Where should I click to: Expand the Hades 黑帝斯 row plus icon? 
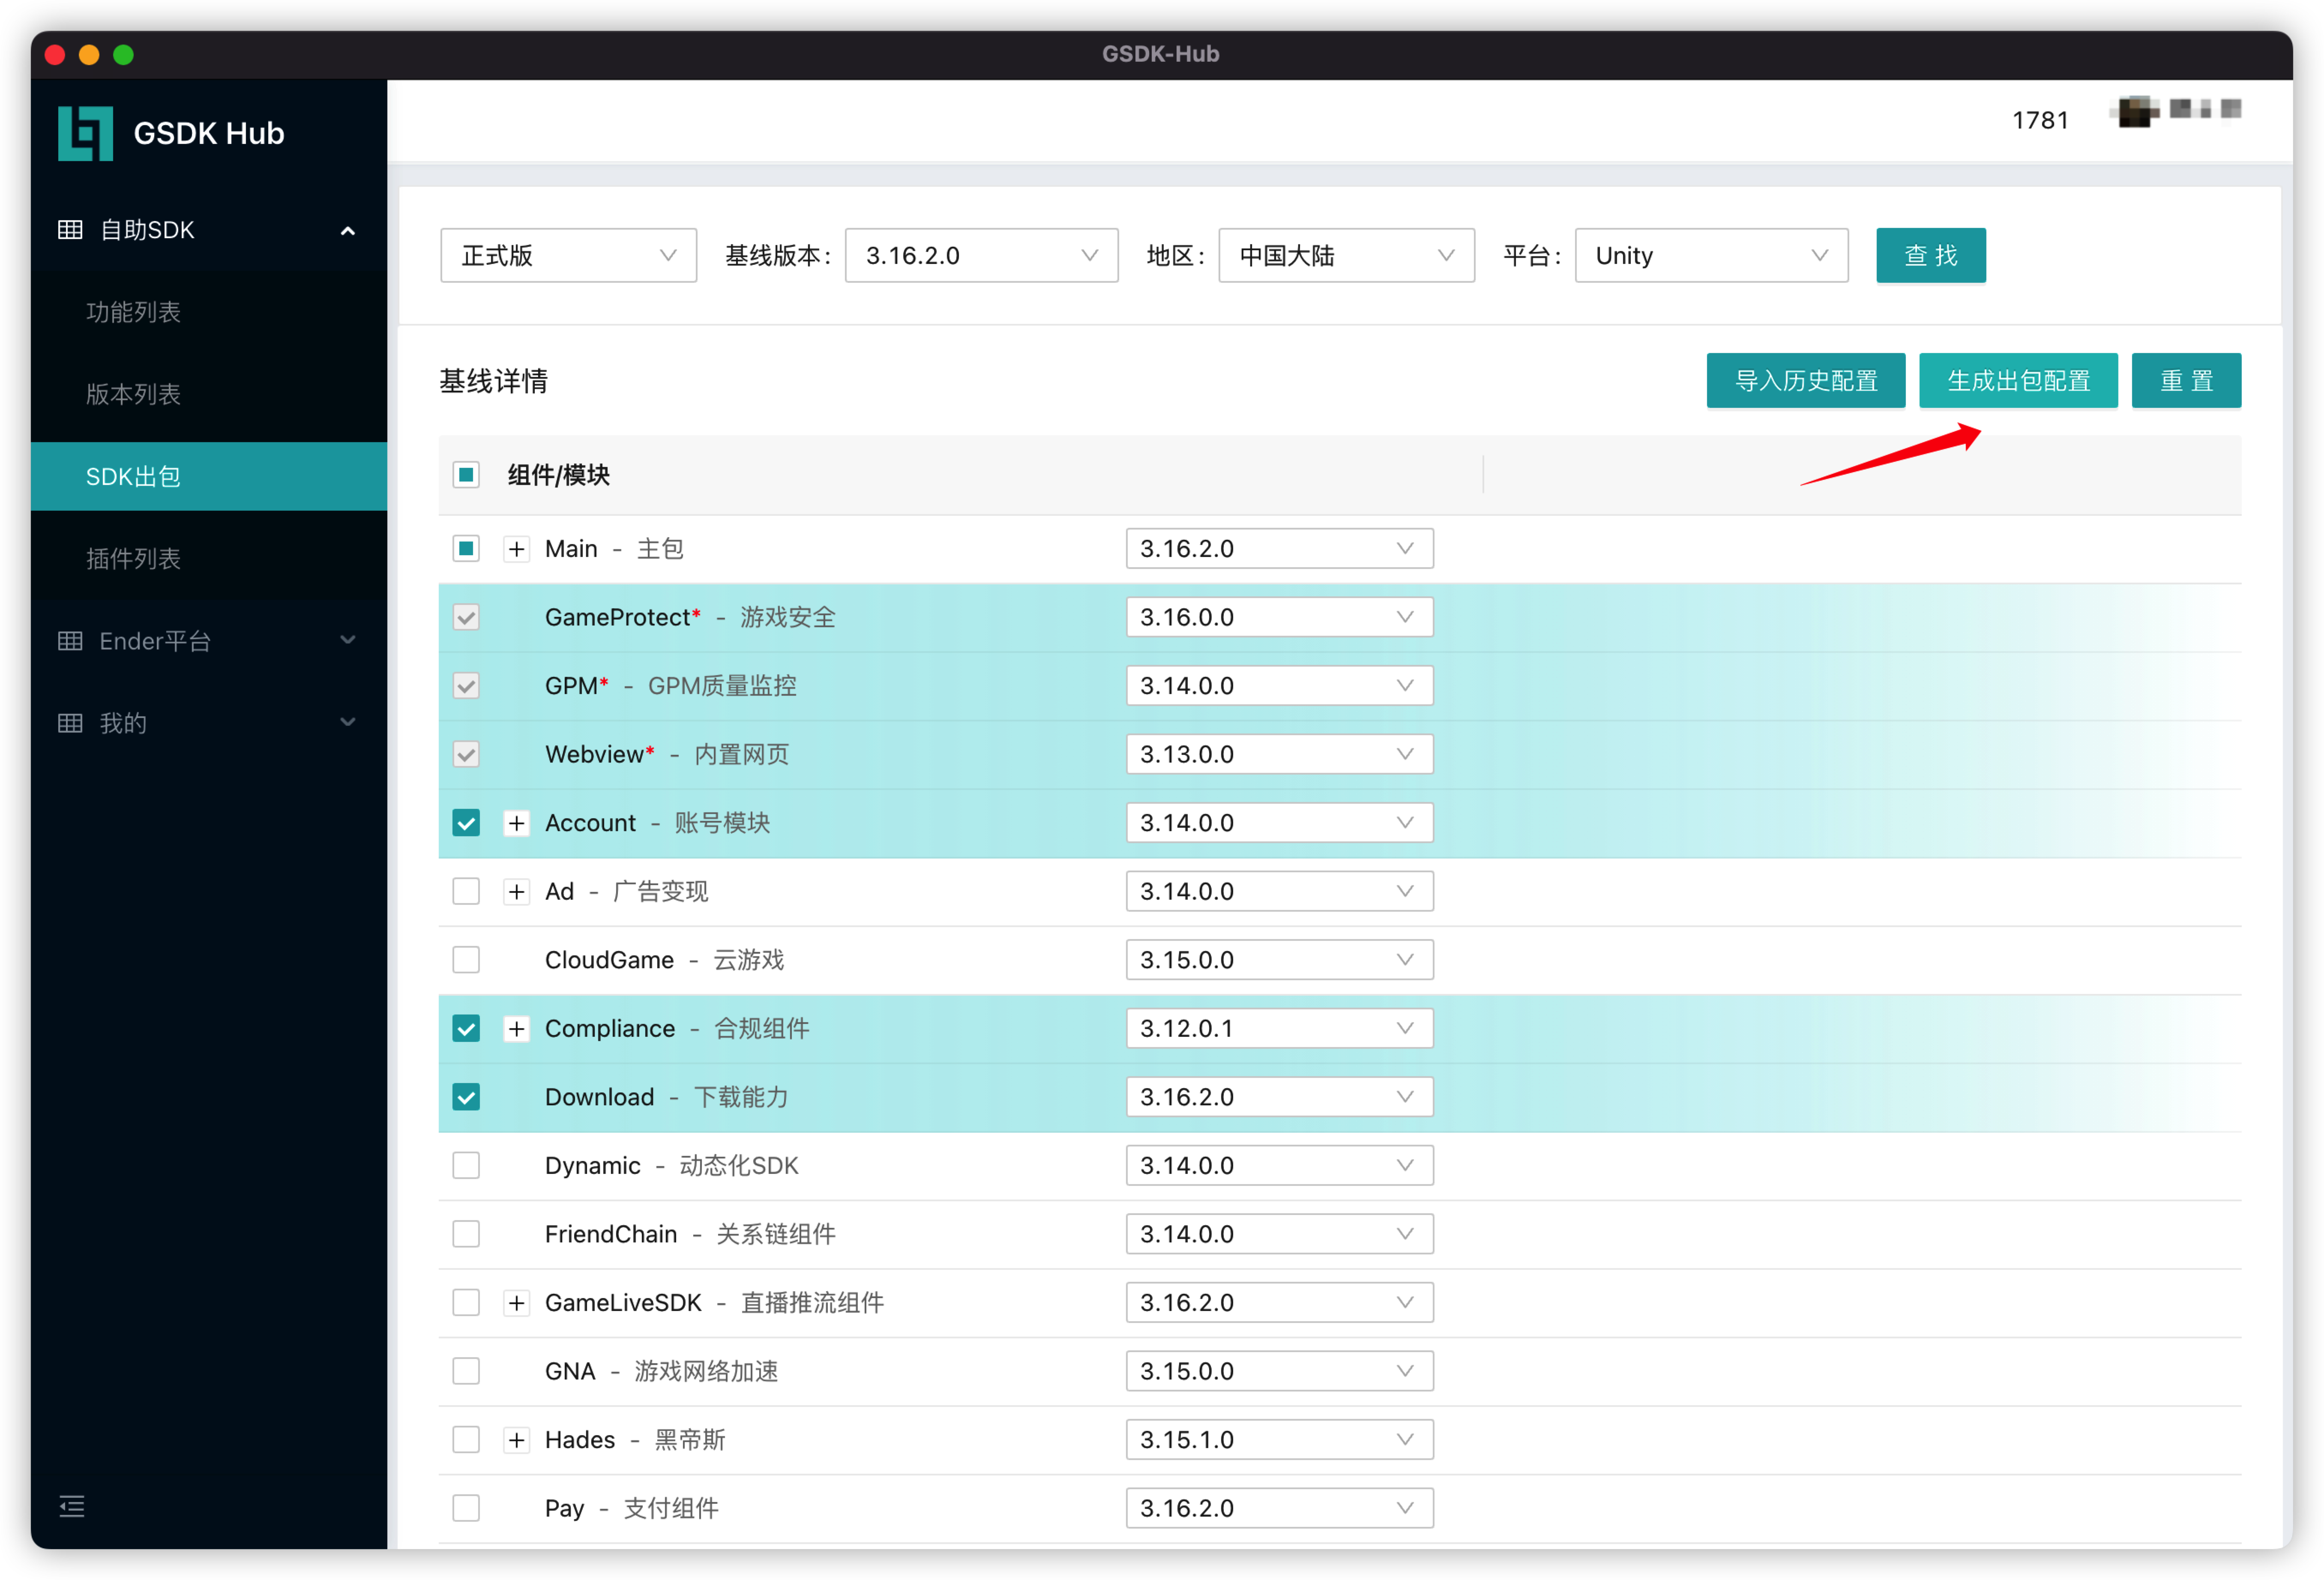[x=516, y=1440]
